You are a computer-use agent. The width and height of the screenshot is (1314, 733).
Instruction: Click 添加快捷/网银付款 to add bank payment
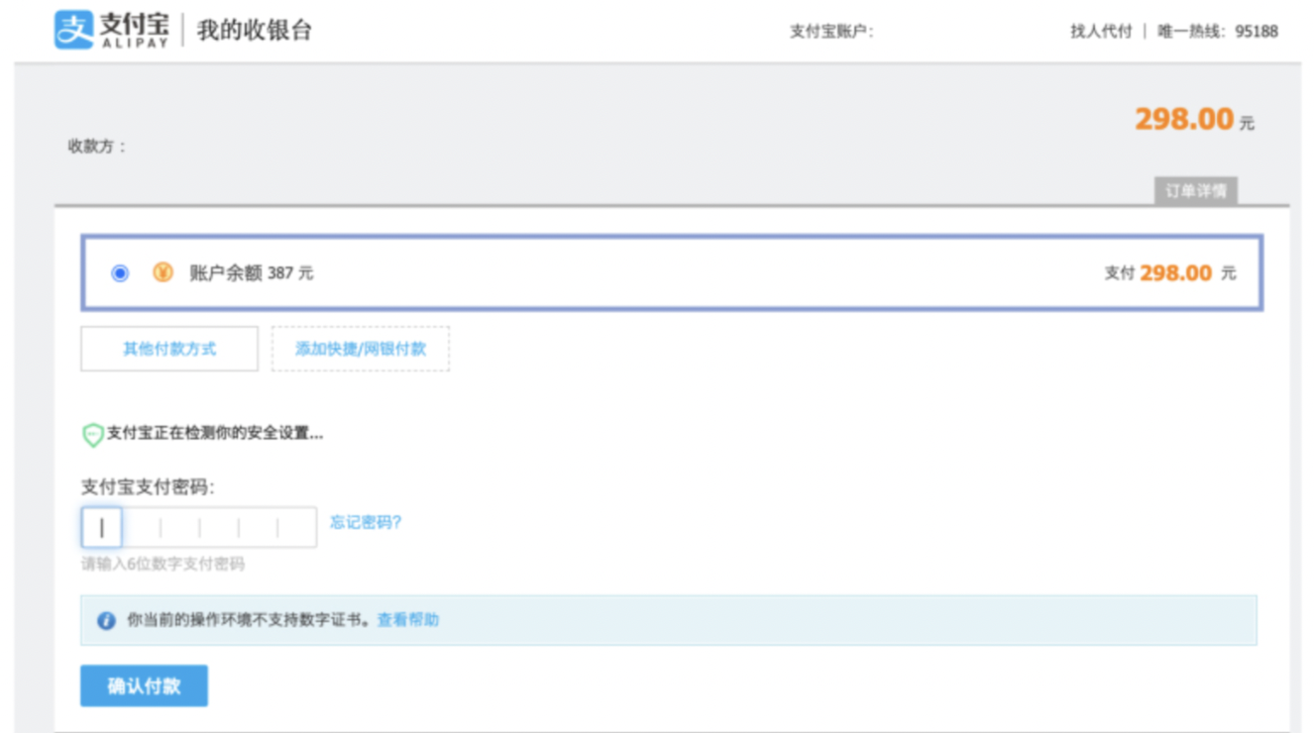(x=361, y=349)
